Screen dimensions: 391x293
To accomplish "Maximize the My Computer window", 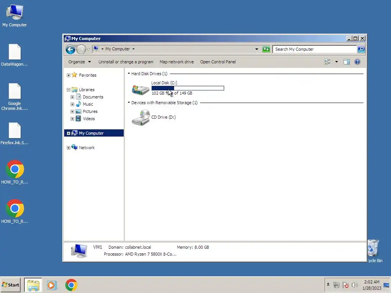I will pyautogui.click(x=355, y=39).
